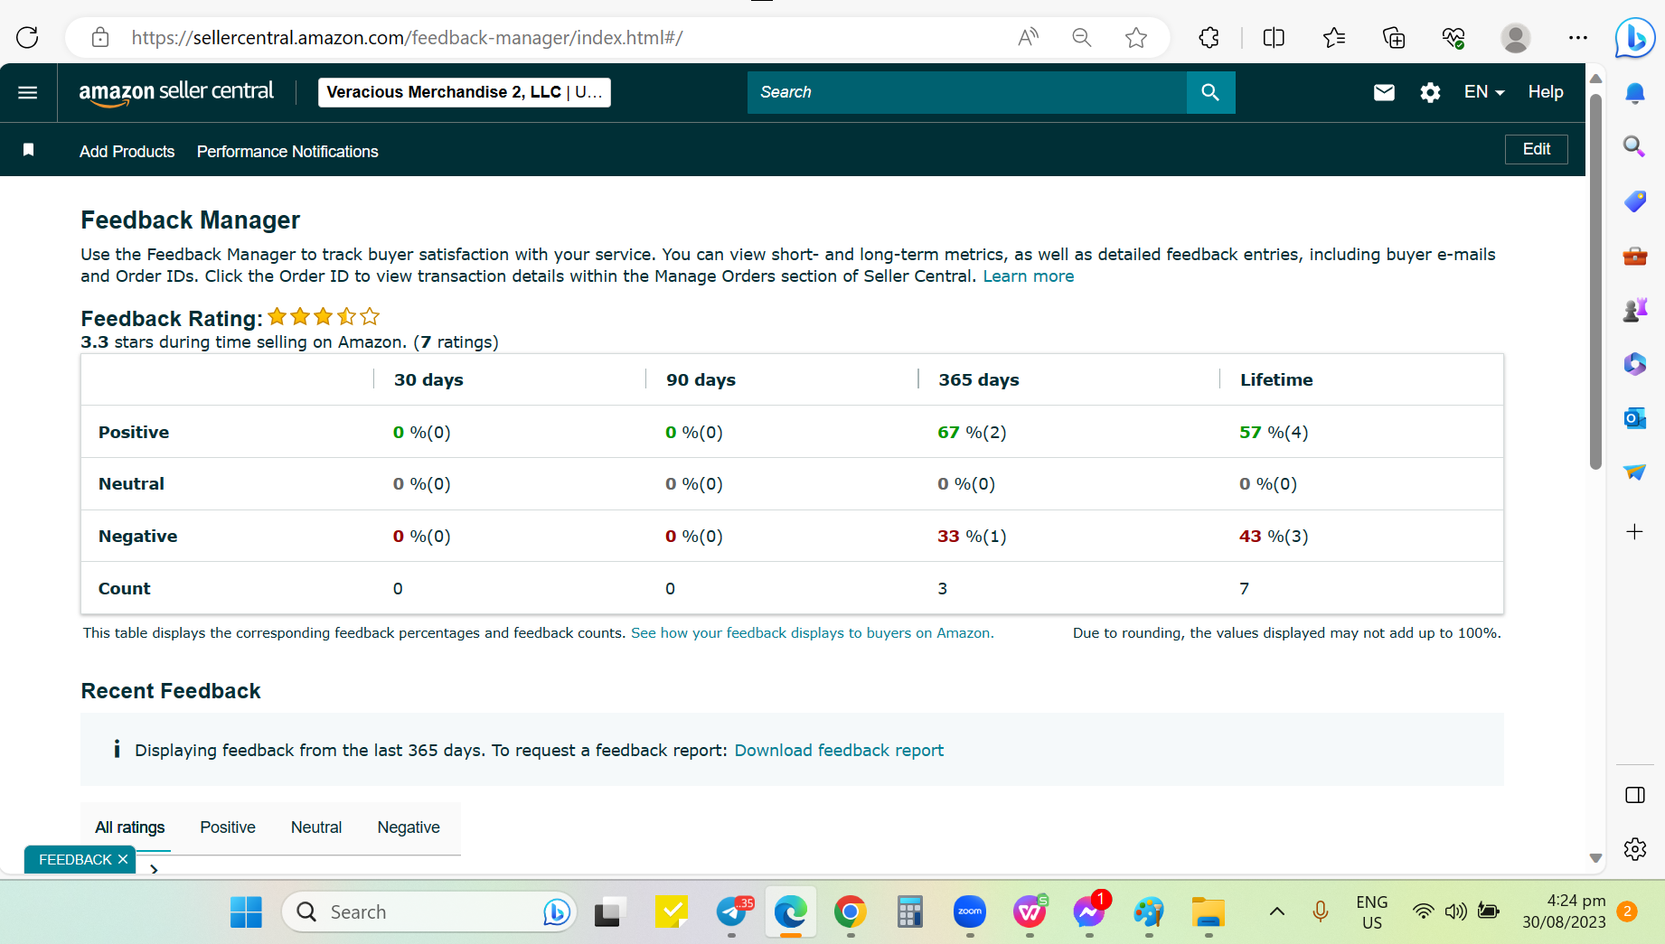Select the Positive ratings tab

click(x=228, y=827)
